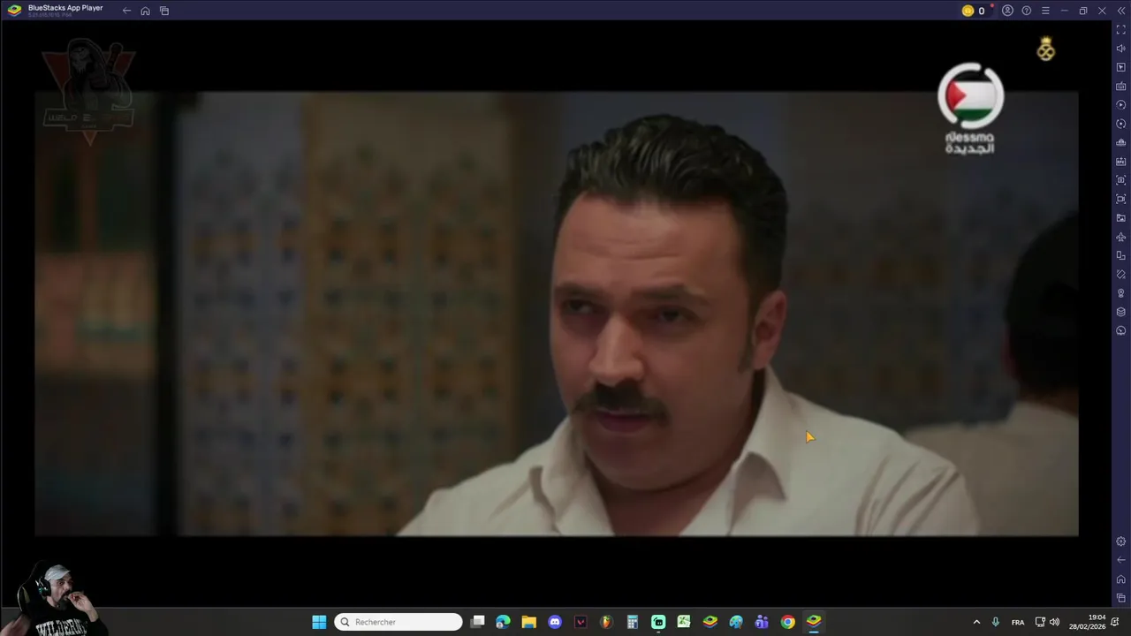Open the taskbar speaker volume icon
The image size is (1131, 636).
click(x=1054, y=622)
